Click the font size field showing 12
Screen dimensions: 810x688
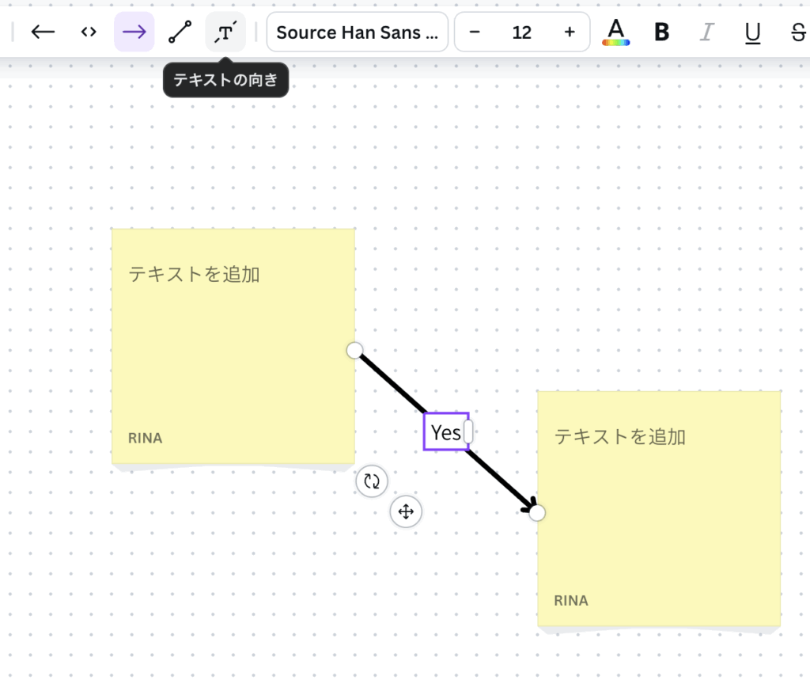click(522, 32)
